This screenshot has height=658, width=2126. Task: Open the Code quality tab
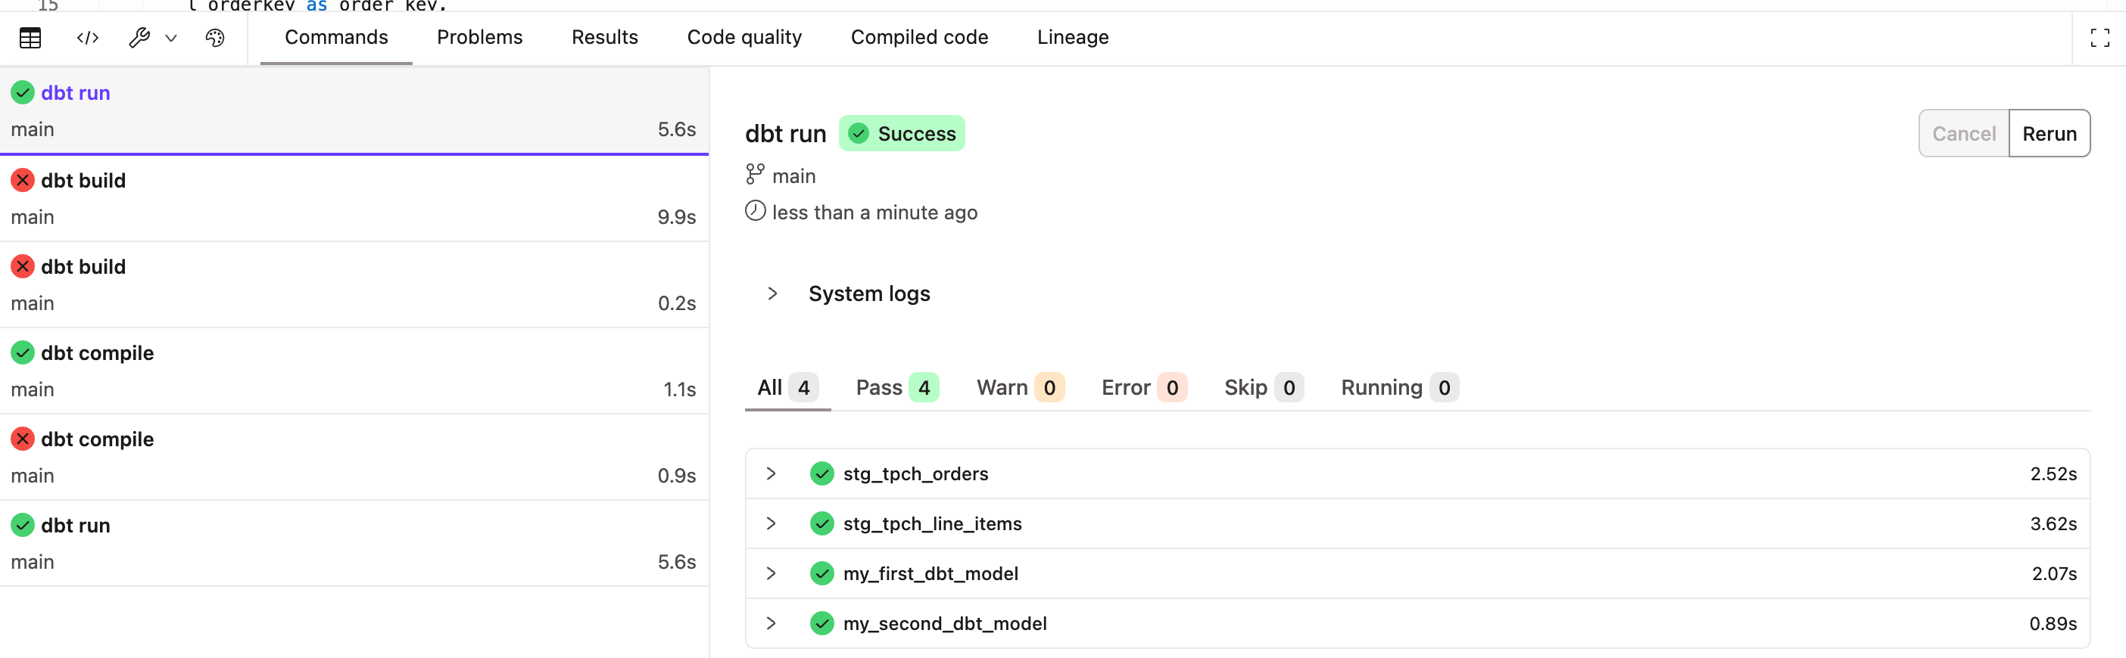744,37
